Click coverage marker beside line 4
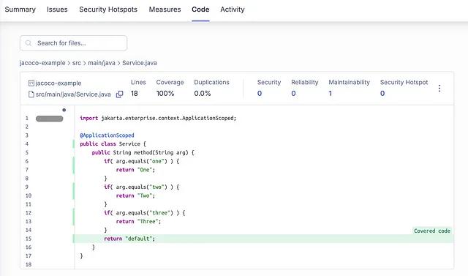468x276 pixels. 73,144
